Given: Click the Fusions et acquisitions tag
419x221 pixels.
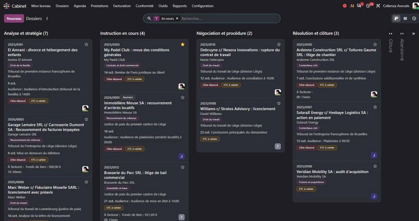Looking at the screenshot, I should [311, 182].
